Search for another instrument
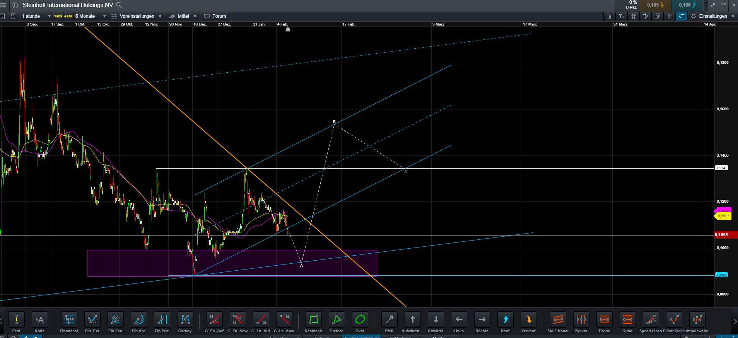Image resolution: width=738 pixels, height=338 pixels. coord(119,5)
